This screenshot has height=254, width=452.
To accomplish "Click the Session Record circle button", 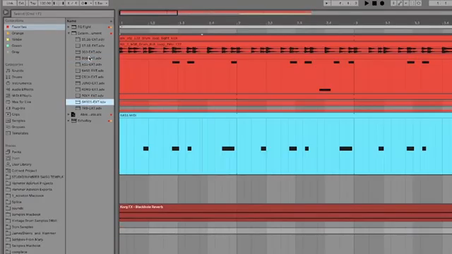I will (419, 3).
